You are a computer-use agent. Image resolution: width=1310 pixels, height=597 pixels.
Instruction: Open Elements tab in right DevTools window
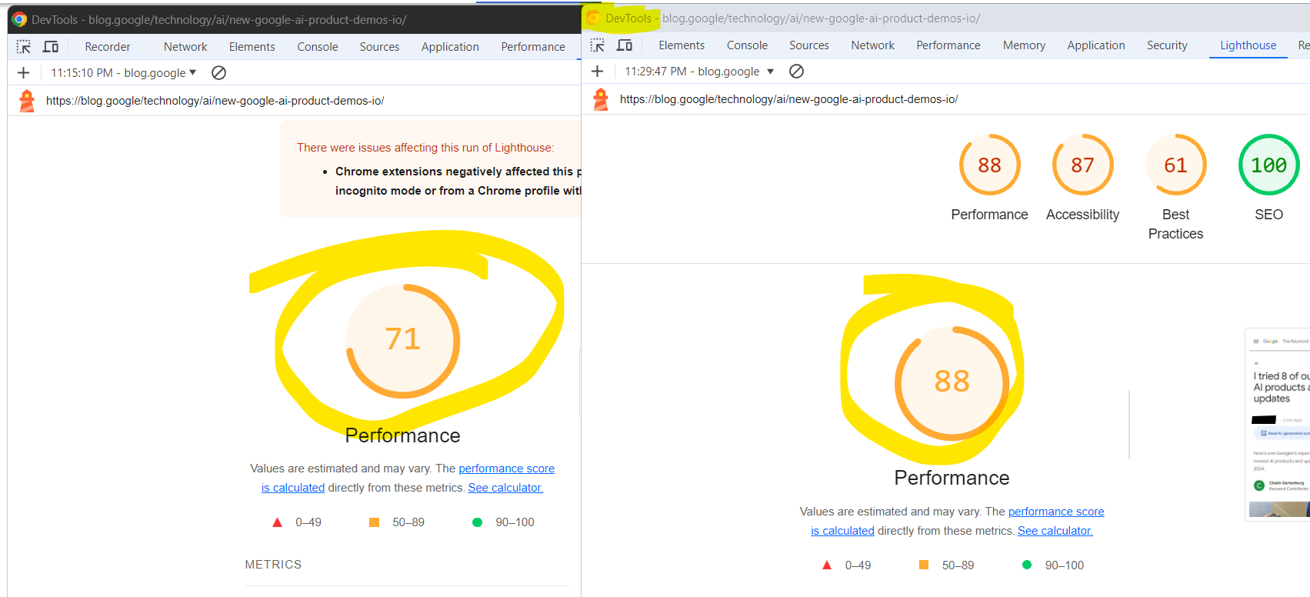click(682, 45)
